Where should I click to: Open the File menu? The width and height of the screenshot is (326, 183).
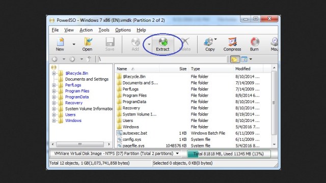pyautogui.click(x=55, y=30)
